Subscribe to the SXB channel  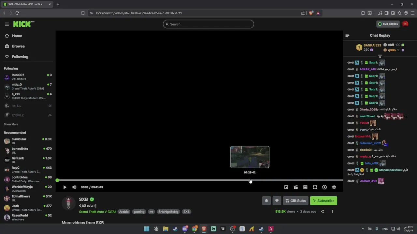pos(324,201)
